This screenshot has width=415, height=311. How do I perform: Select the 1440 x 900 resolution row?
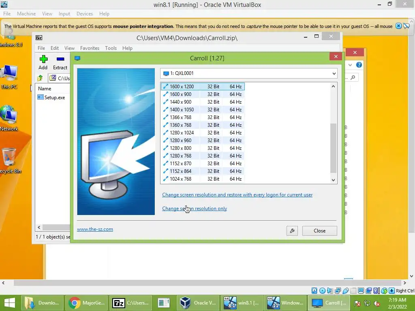pos(203,102)
